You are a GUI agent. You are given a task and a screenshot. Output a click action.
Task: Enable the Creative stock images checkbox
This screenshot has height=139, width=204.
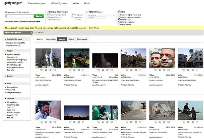tap(48, 12)
